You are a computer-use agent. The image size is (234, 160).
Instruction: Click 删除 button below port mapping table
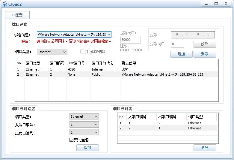click(x=205, y=148)
